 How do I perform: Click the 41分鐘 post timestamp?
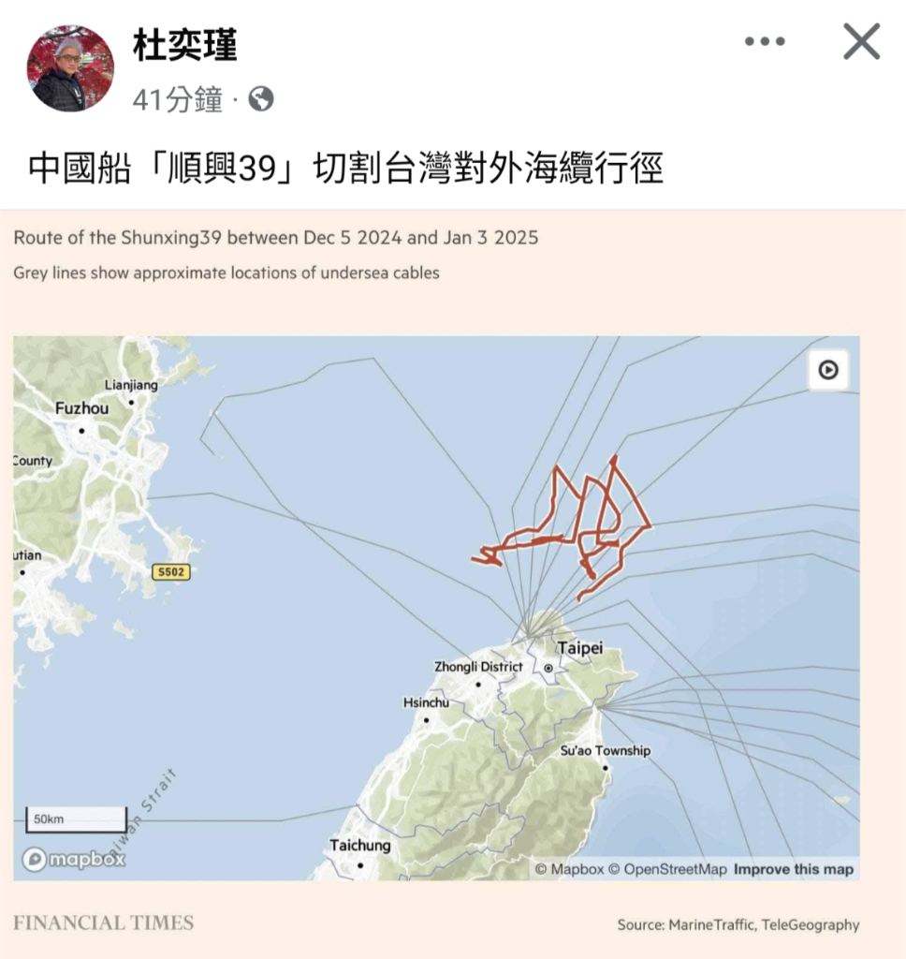[x=177, y=99]
